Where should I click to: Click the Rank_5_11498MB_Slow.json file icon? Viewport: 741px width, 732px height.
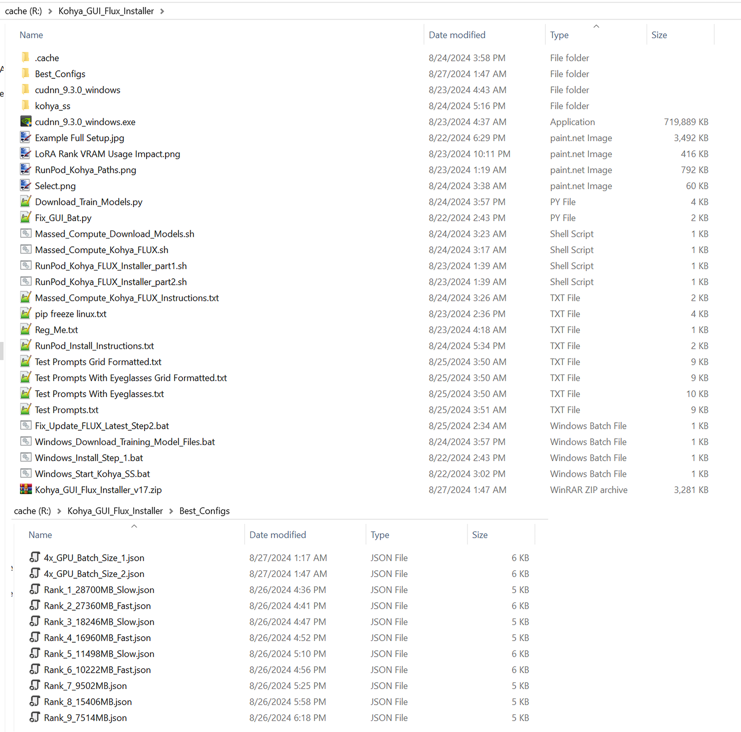pos(35,653)
